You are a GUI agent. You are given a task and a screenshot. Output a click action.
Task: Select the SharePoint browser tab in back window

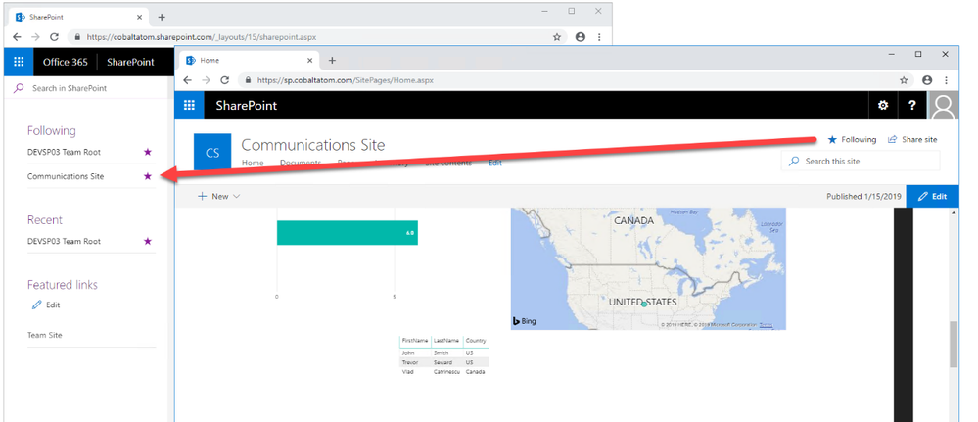coord(78,17)
